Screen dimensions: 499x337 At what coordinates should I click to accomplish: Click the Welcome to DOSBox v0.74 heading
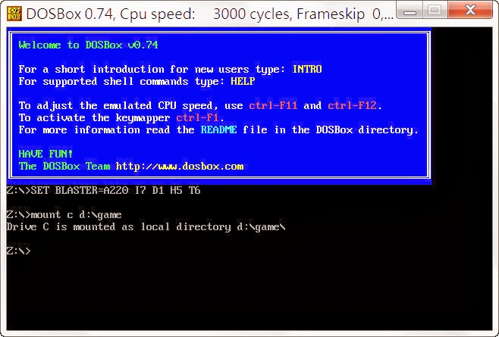[88, 45]
